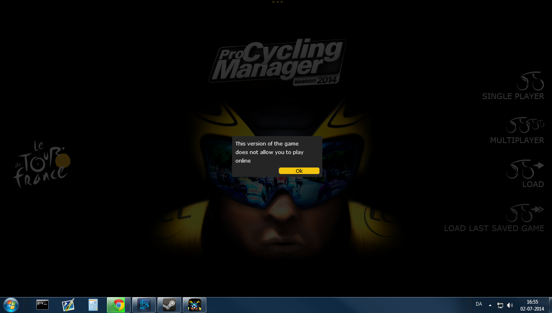Open the volume speaker tray icon
This screenshot has height=313, width=552.
[510, 305]
